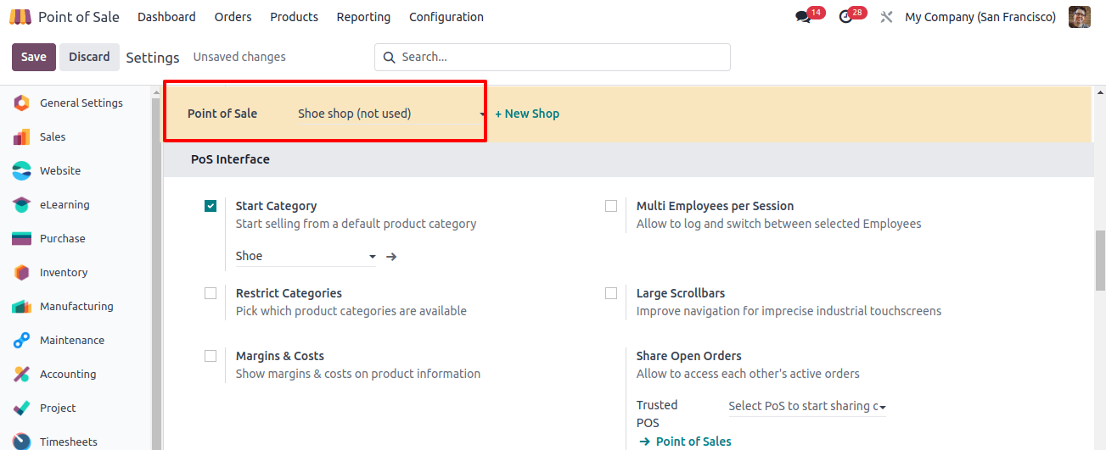Select Inventory settings in sidebar
The width and height of the screenshot is (1106, 450).
(64, 272)
